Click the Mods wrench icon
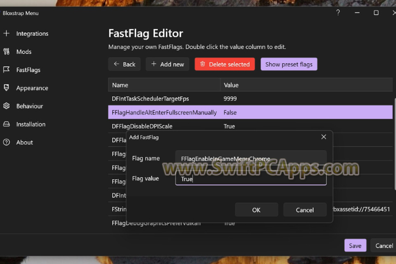396x264 pixels. [x=7, y=52]
